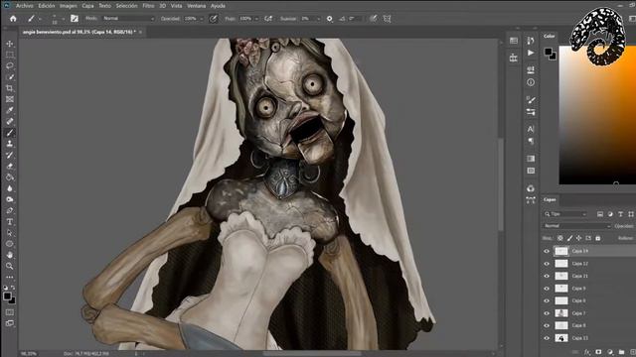Select the Zoom tool
This screenshot has height=357, width=636.
10,266
